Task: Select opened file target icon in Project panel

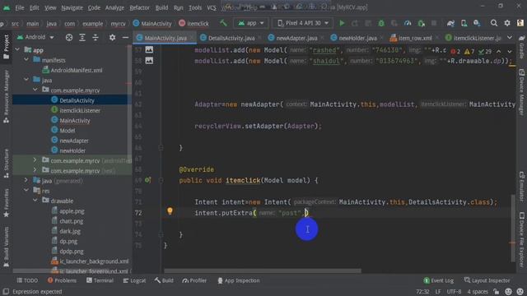Action: [69, 38]
